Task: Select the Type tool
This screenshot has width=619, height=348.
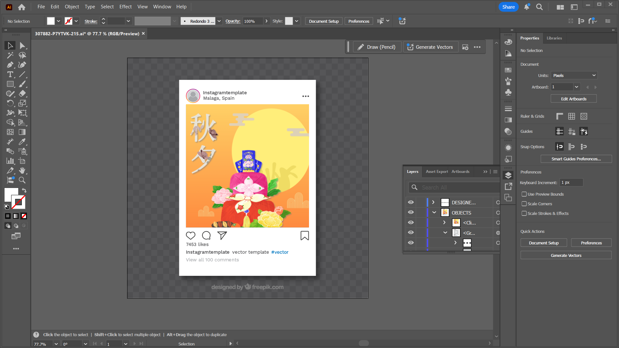Action: (x=10, y=74)
